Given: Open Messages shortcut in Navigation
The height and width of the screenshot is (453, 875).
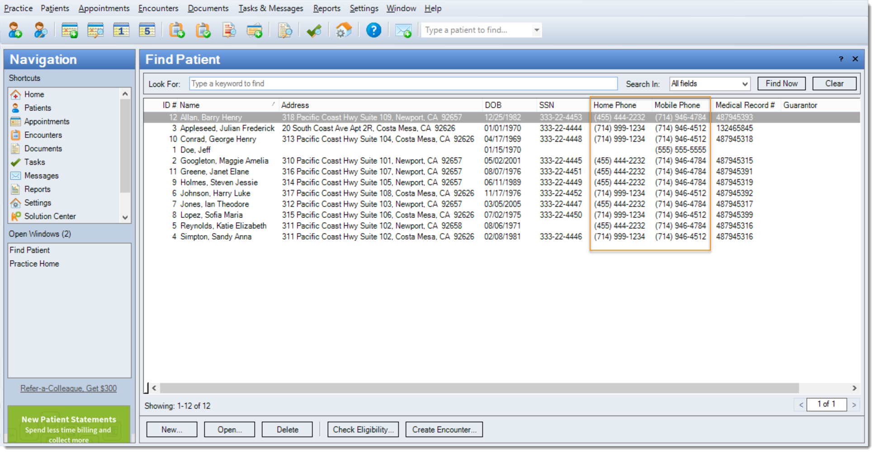Looking at the screenshot, I should pyautogui.click(x=41, y=176).
